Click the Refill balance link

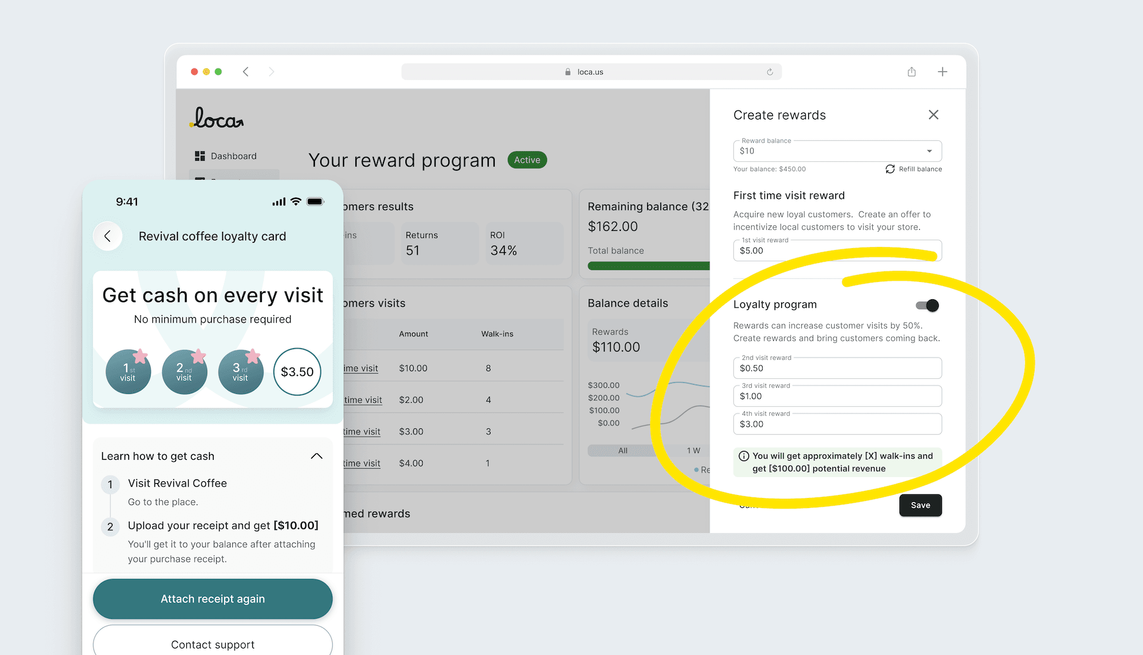(914, 169)
